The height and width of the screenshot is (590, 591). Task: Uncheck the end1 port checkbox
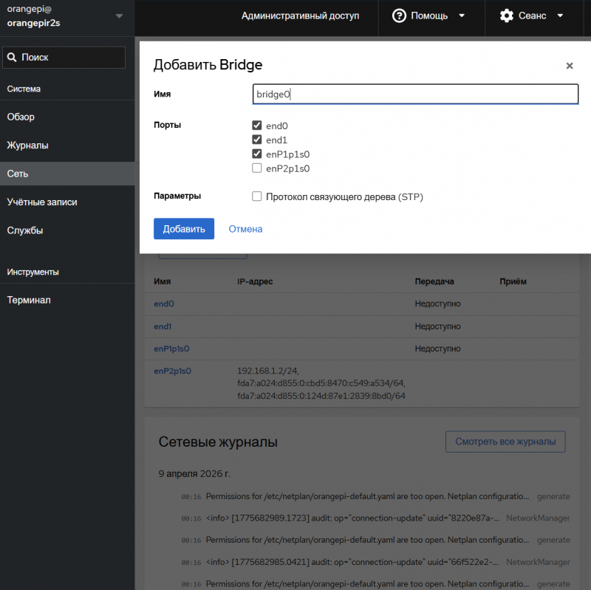pyautogui.click(x=257, y=140)
